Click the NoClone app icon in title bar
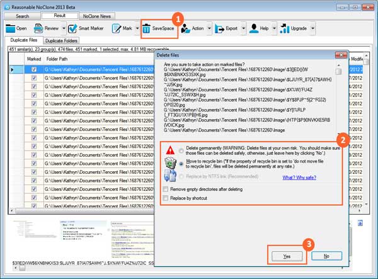The height and width of the screenshot is (279, 378). click(x=7, y=7)
